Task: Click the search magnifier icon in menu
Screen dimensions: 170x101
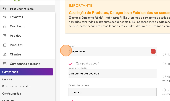Action: point(5,9)
